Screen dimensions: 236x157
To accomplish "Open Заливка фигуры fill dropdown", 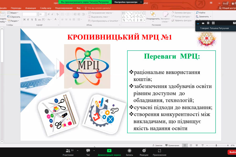I will point(182,13).
